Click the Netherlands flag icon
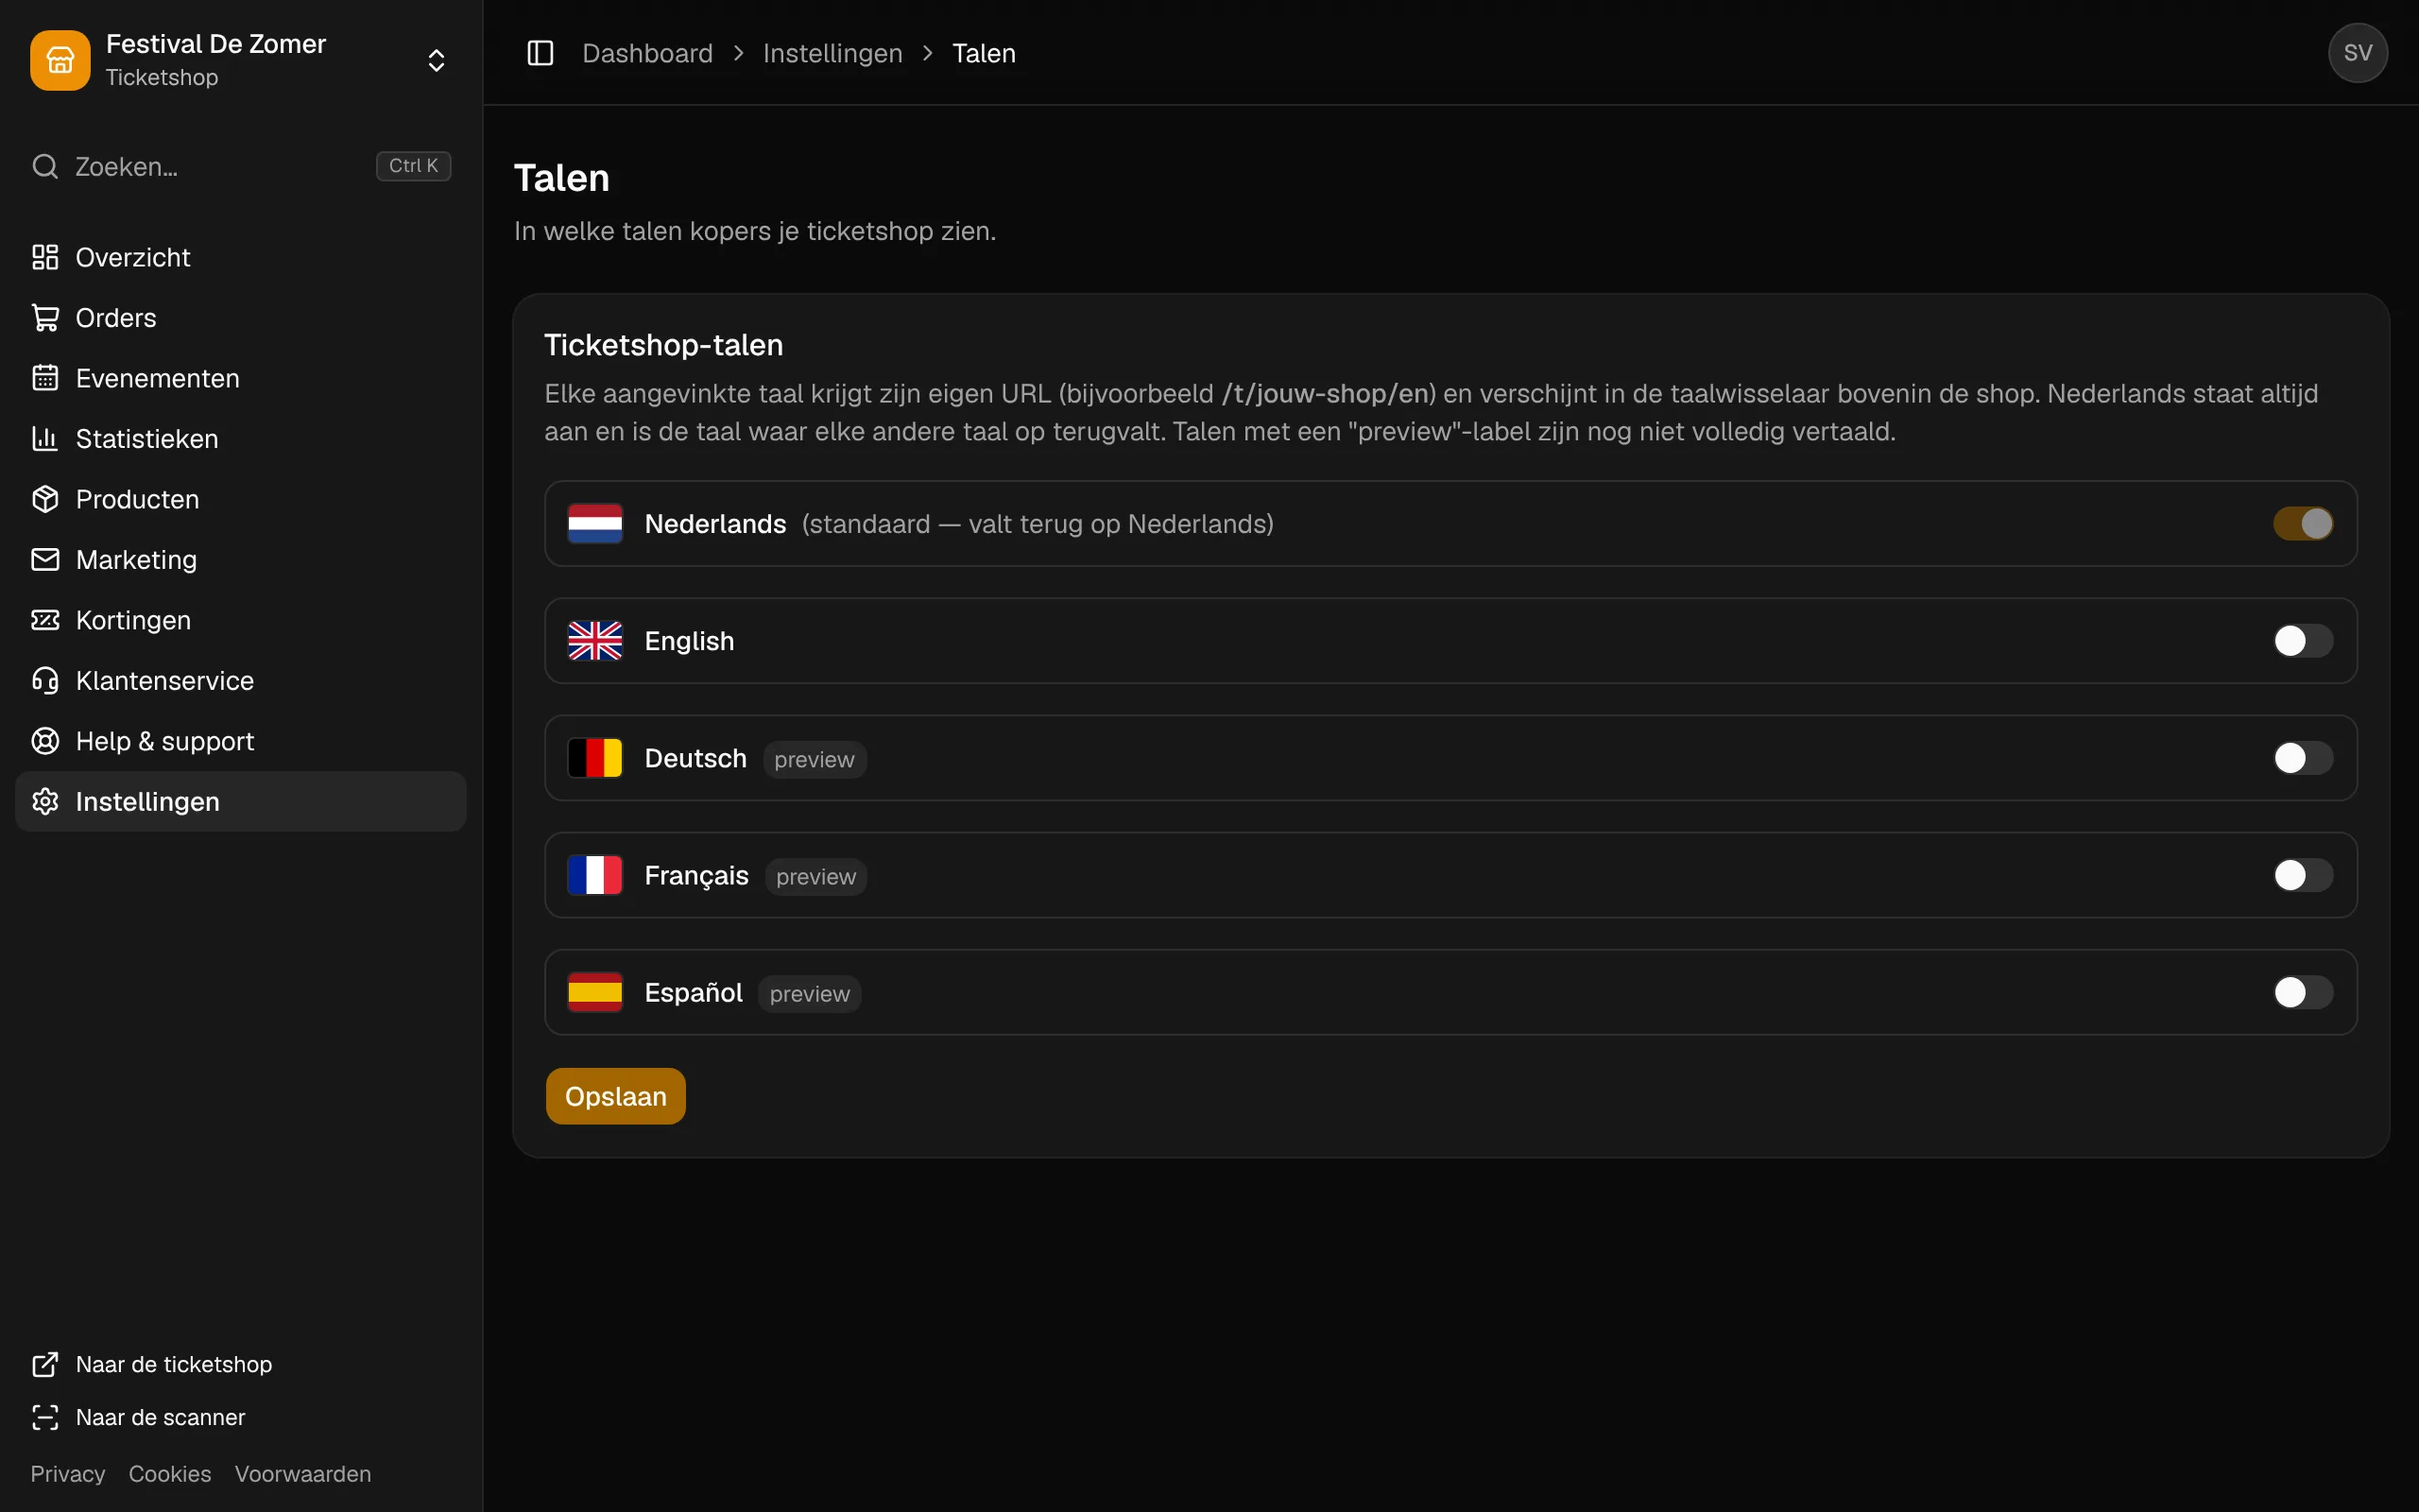 pyautogui.click(x=594, y=524)
